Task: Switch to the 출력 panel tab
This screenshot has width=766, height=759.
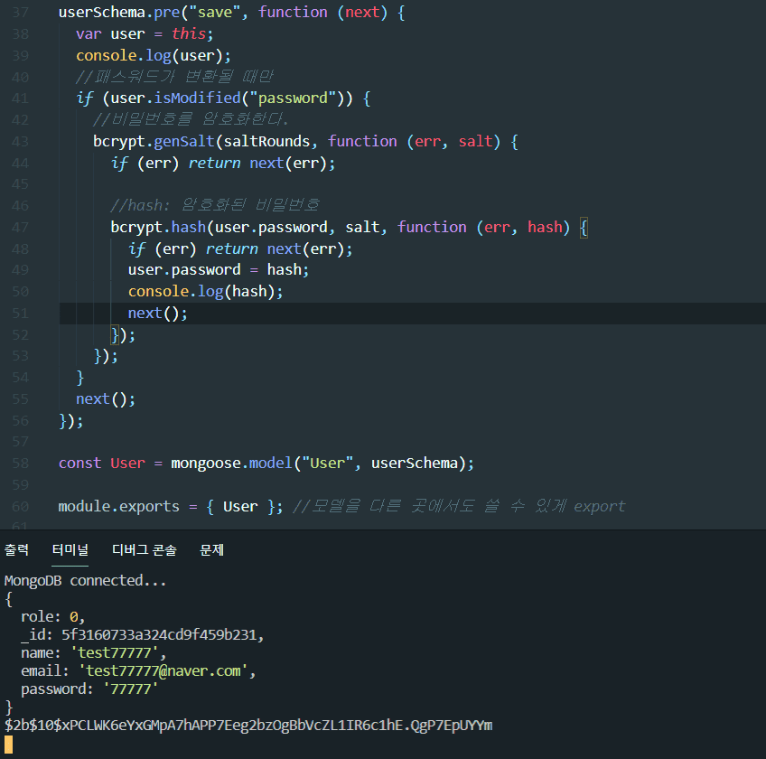Action: click(x=16, y=549)
